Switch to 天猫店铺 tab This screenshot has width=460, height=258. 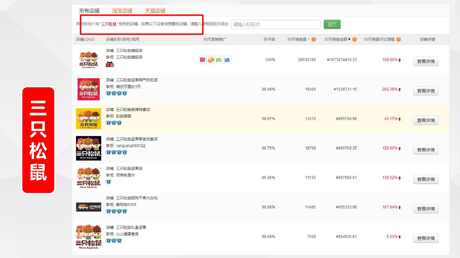[x=155, y=11]
